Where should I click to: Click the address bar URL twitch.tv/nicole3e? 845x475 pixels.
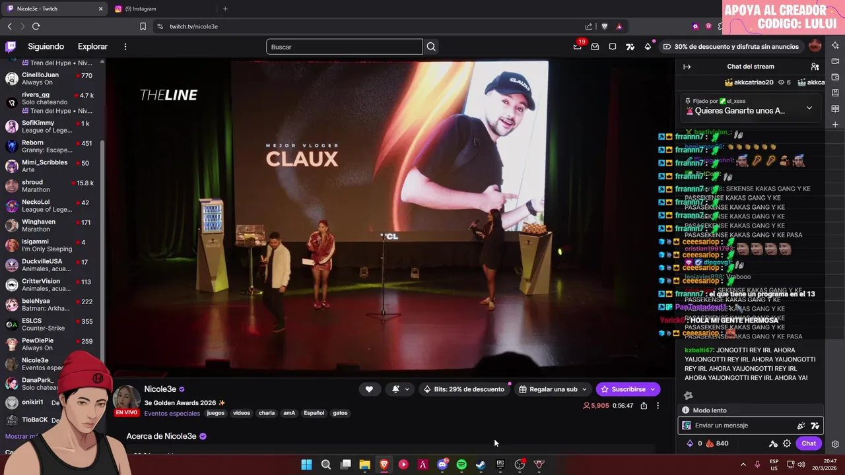[193, 26]
